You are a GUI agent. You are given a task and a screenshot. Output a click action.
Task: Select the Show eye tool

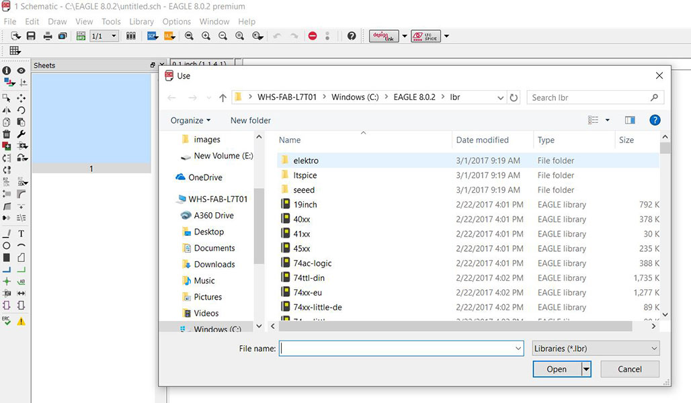[x=21, y=71]
